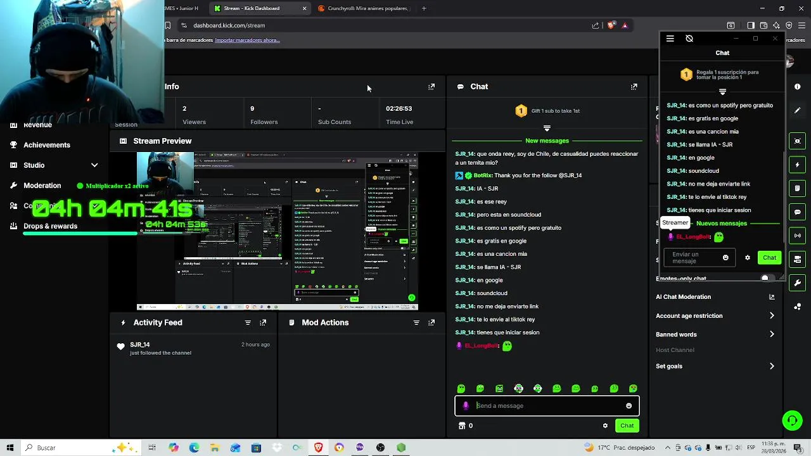Pop out the Mod Actions panel

431,322
